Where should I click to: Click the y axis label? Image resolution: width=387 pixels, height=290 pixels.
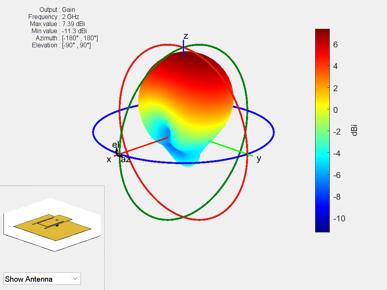pyautogui.click(x=259, y=159)
